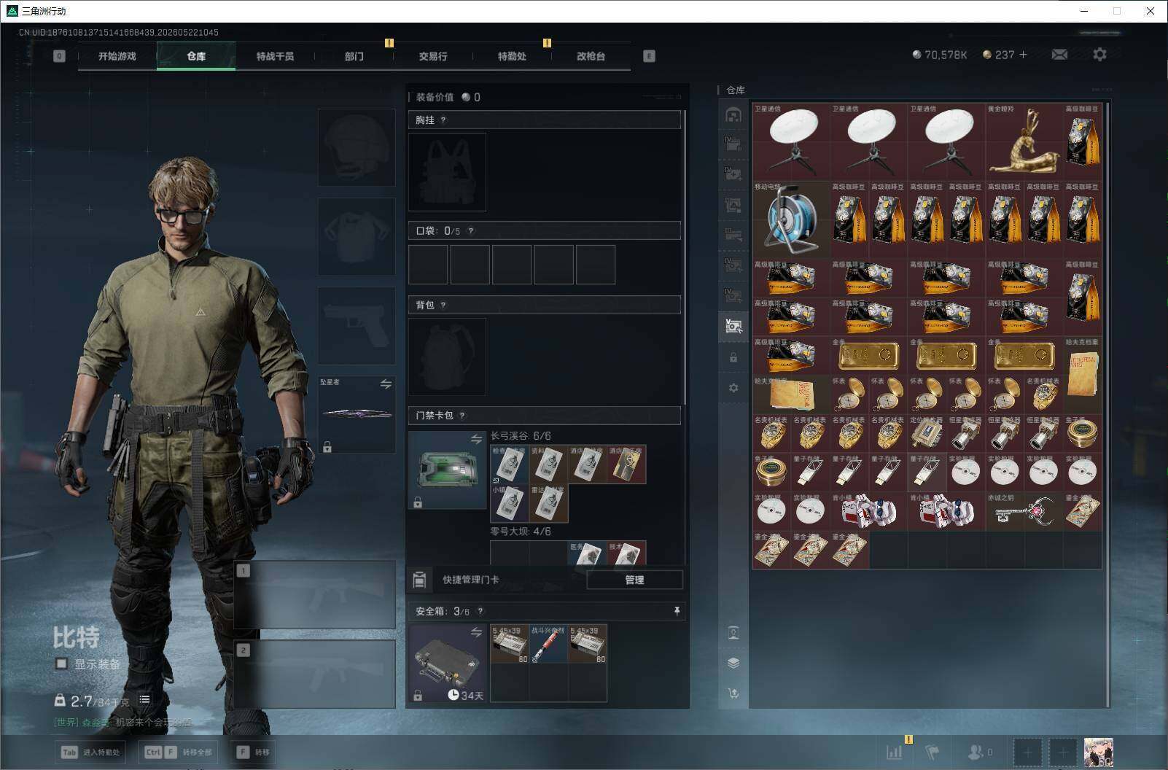Click the 零号大坝: 4/6 label
The width and height of the screenshot is (1168, 770).
coord(521,532)
